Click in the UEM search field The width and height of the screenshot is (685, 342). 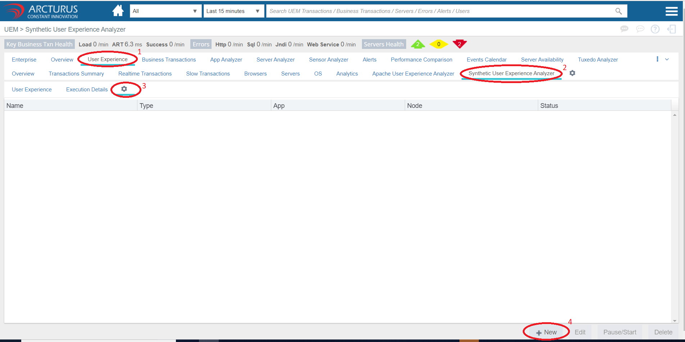pyautogui.click(x=439, y=11)
